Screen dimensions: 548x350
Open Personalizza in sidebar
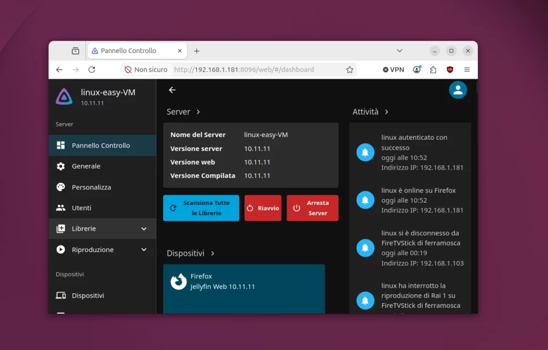coord(102,187)
